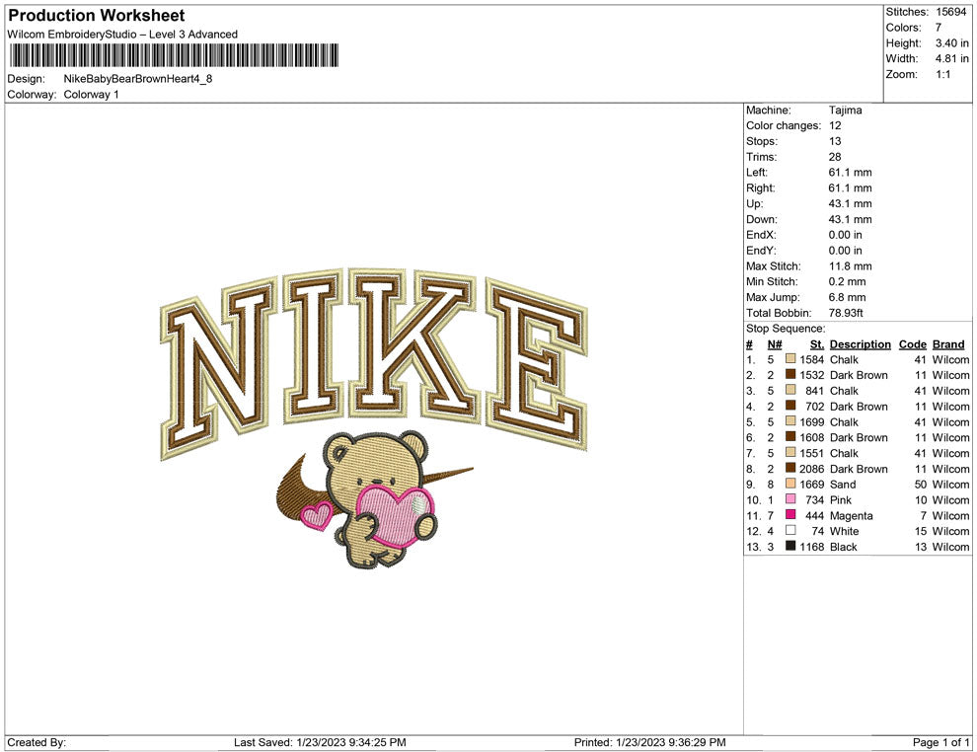Click the Width value 4.81 in
The width and height of the screenshot is (977, 752).
pyautogui.click(x=951, y=58)
